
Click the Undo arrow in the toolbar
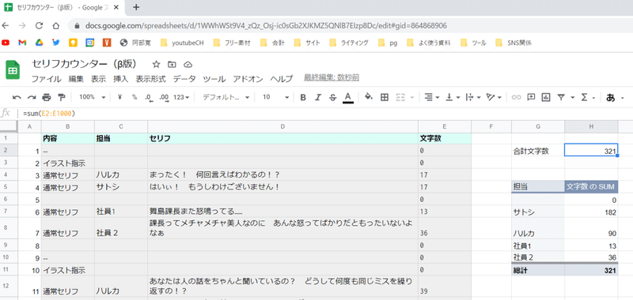tap(17, 97)
